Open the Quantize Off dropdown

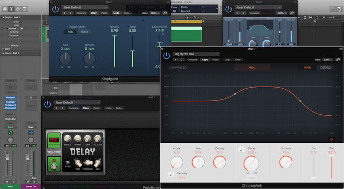pyautogui.click(x=30, y=28)
